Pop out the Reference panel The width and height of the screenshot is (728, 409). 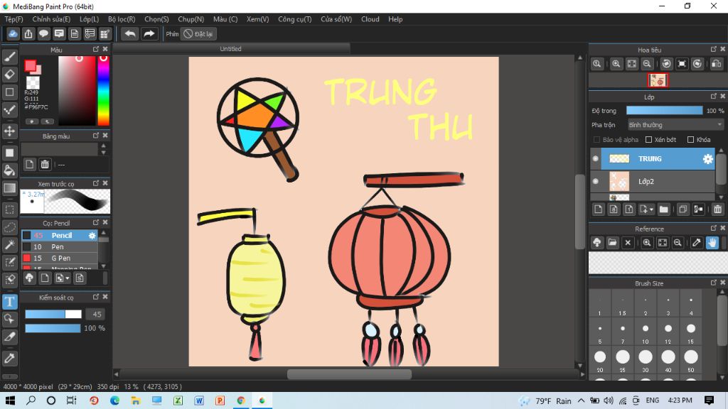(x=714, y=228)
